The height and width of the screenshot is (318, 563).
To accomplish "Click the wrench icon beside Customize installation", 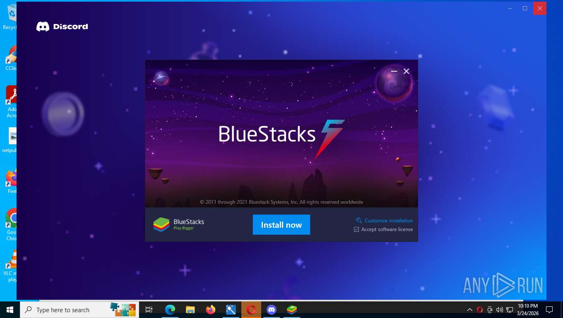I will (x=359, y=220).
